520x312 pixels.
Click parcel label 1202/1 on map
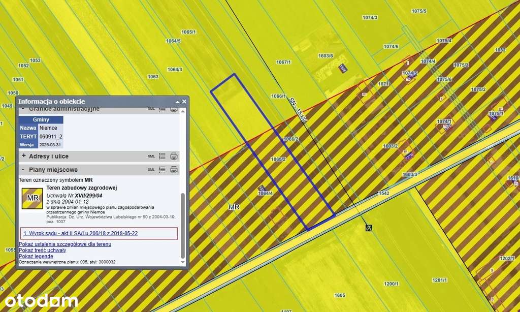(507, 258)
